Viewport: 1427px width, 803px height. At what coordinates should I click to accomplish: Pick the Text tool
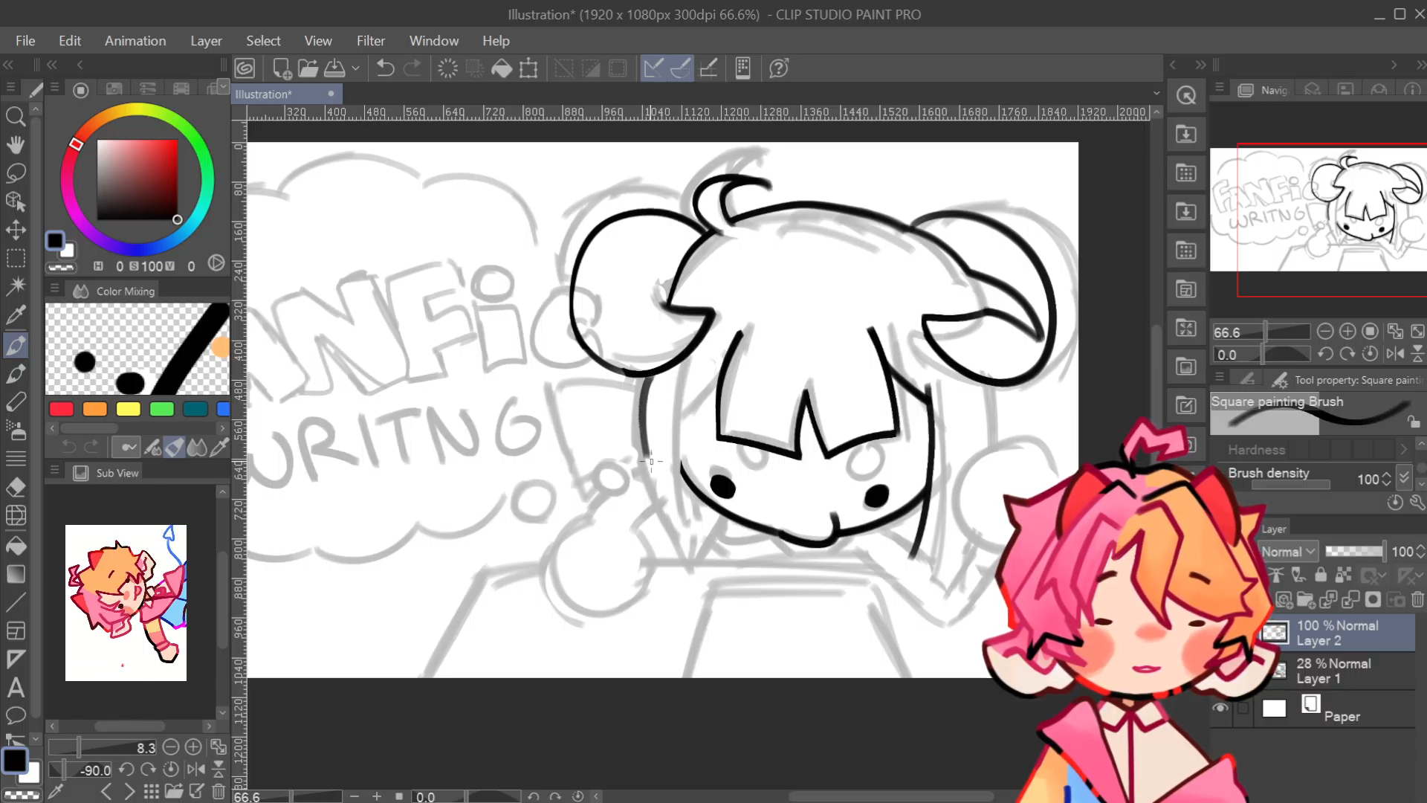(x=16, y=688)
